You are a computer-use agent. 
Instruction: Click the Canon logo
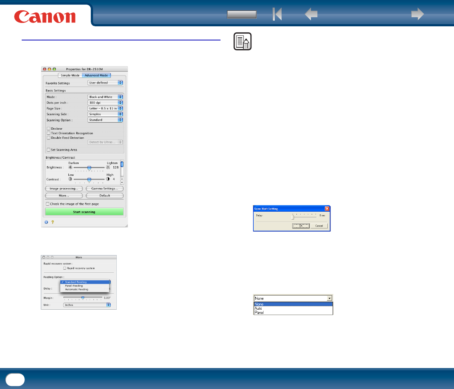(45, 17)
